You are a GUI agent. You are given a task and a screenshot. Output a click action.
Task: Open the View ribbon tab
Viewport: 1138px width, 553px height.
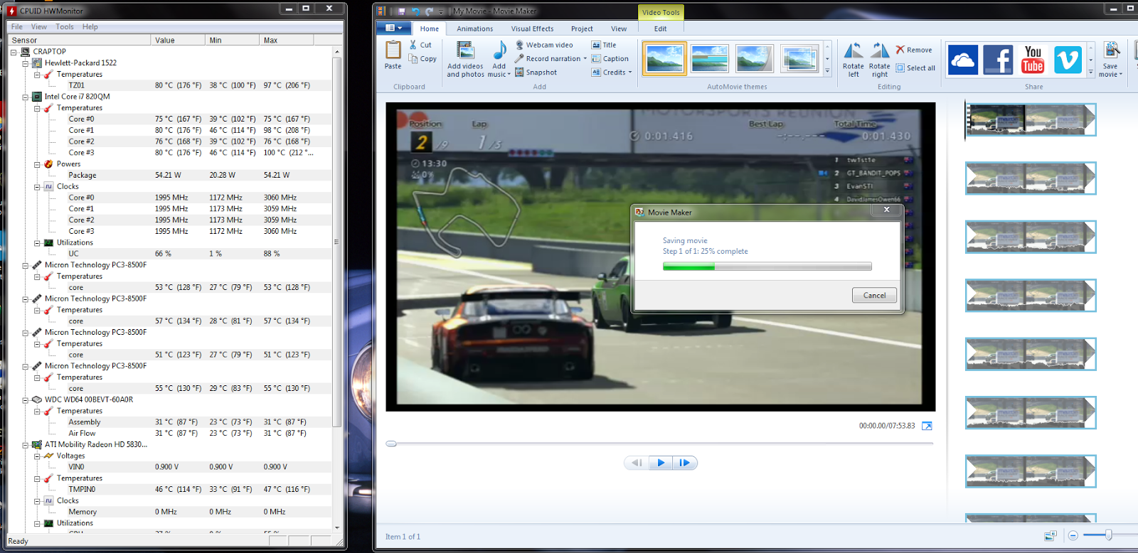coord(619,28)
